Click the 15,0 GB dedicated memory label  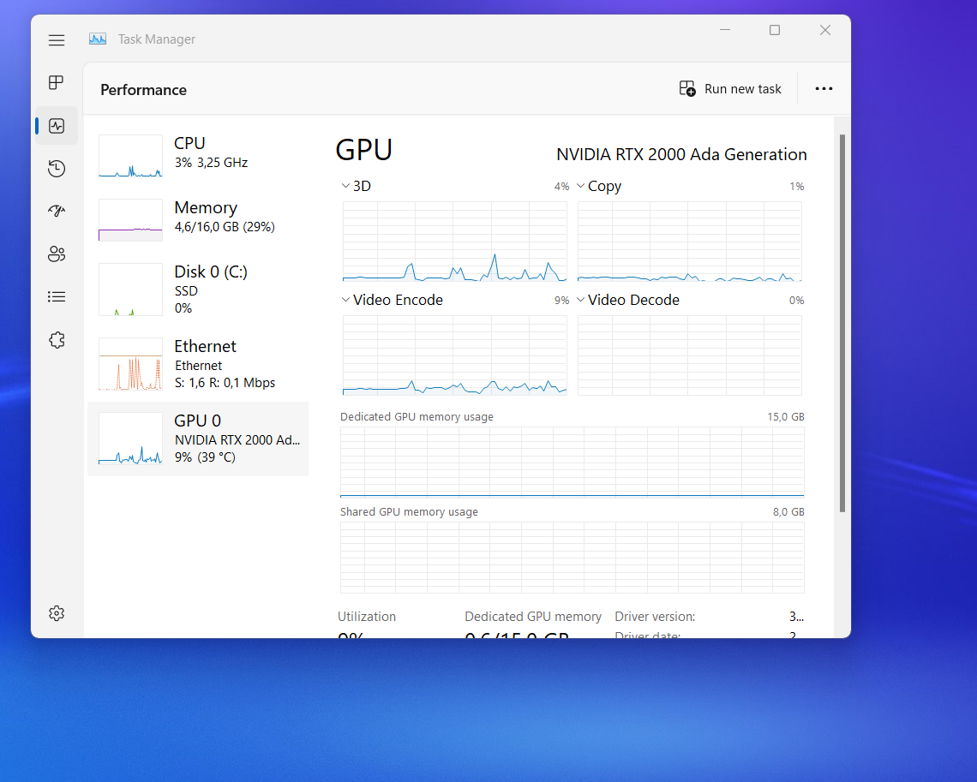coord(786,416)
